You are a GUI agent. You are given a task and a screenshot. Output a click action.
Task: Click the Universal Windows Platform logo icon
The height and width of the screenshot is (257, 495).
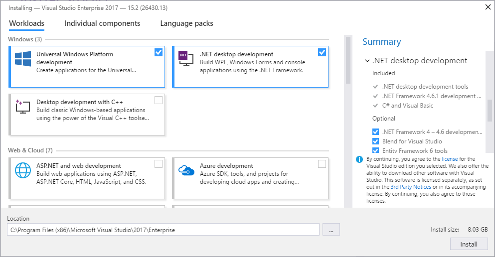[23, 59]
